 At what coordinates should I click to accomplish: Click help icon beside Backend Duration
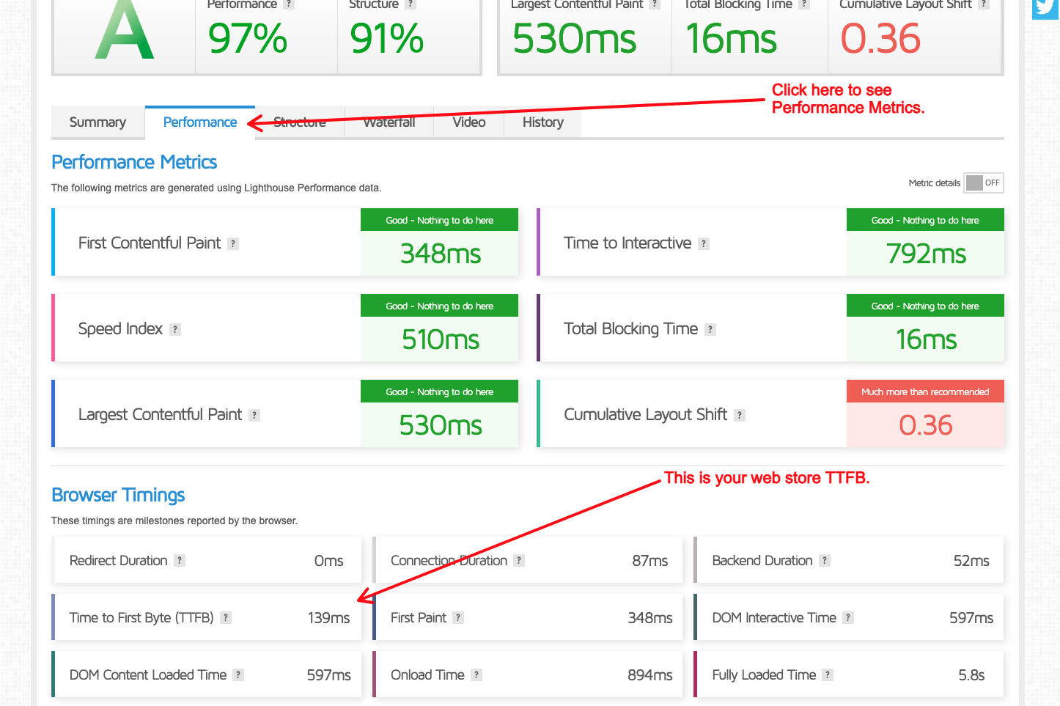click(825, 561)
